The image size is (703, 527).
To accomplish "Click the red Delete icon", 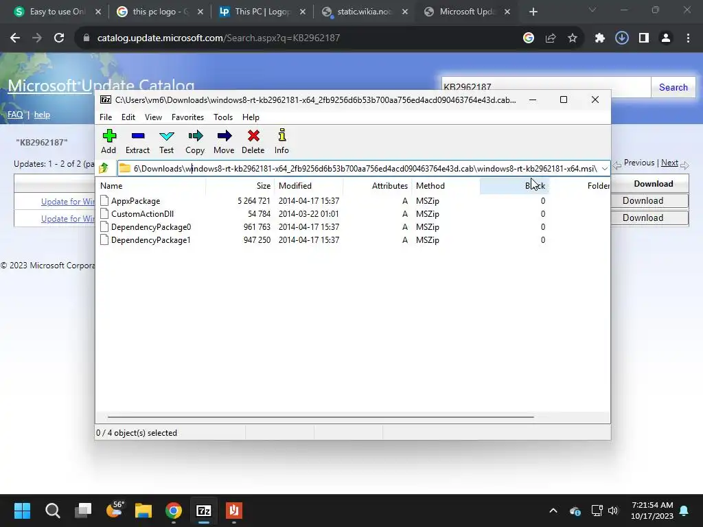I will click(x=253, y=136).
